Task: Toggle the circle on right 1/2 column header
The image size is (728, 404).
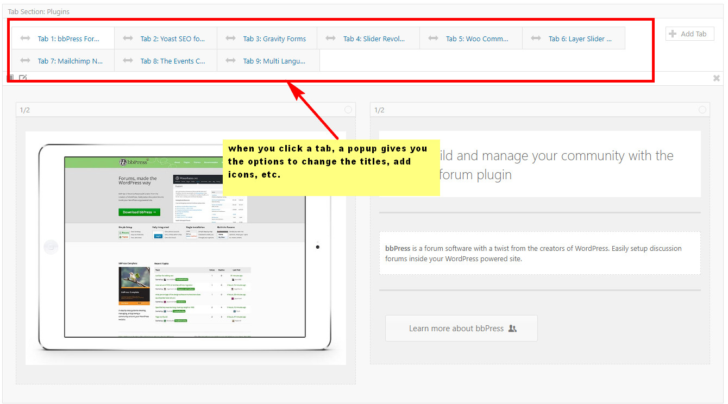Action: [702, 110]
